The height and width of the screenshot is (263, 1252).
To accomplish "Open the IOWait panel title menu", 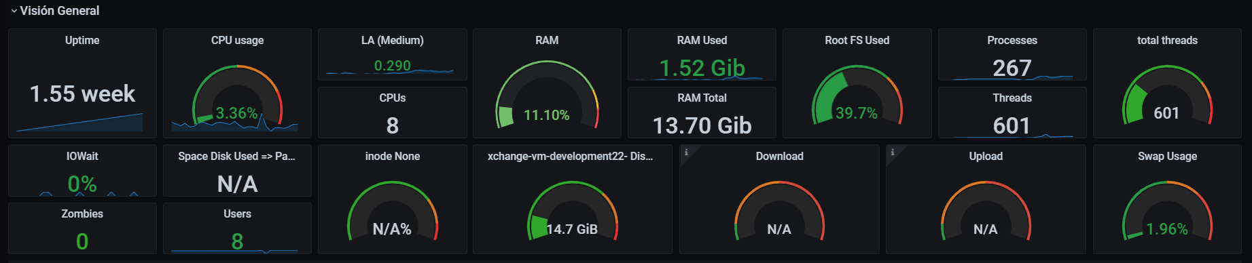I will (x=82, y=157).
